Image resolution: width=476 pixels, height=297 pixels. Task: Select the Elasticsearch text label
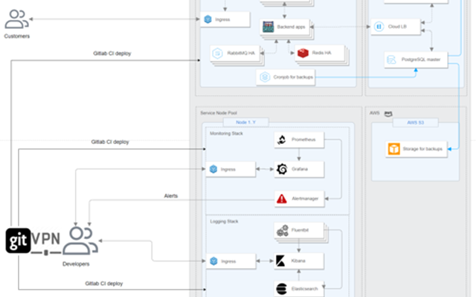point(304,289)
